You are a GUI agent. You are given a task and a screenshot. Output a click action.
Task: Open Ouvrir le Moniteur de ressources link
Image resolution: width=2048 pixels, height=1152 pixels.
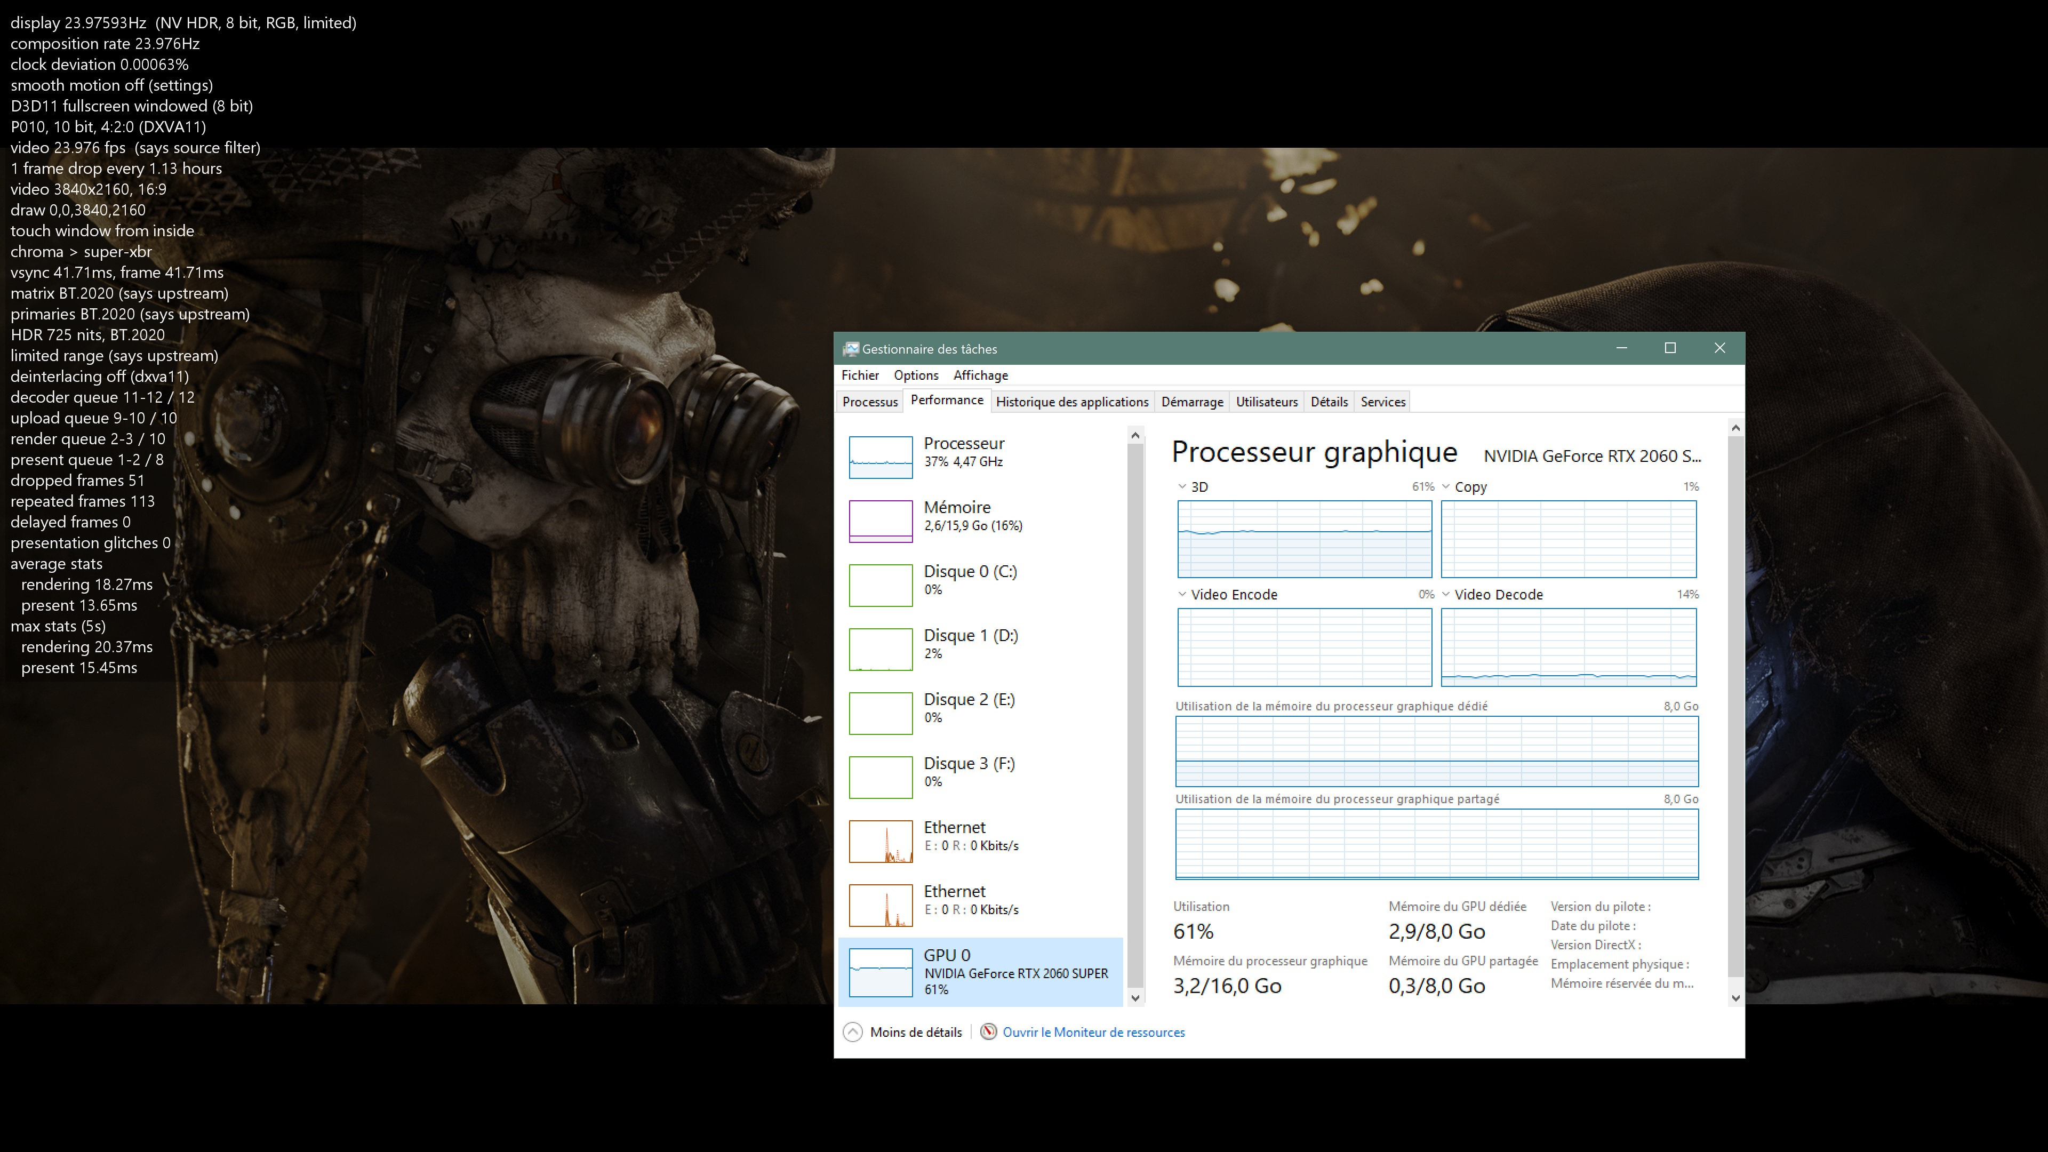[1093, 1032]
